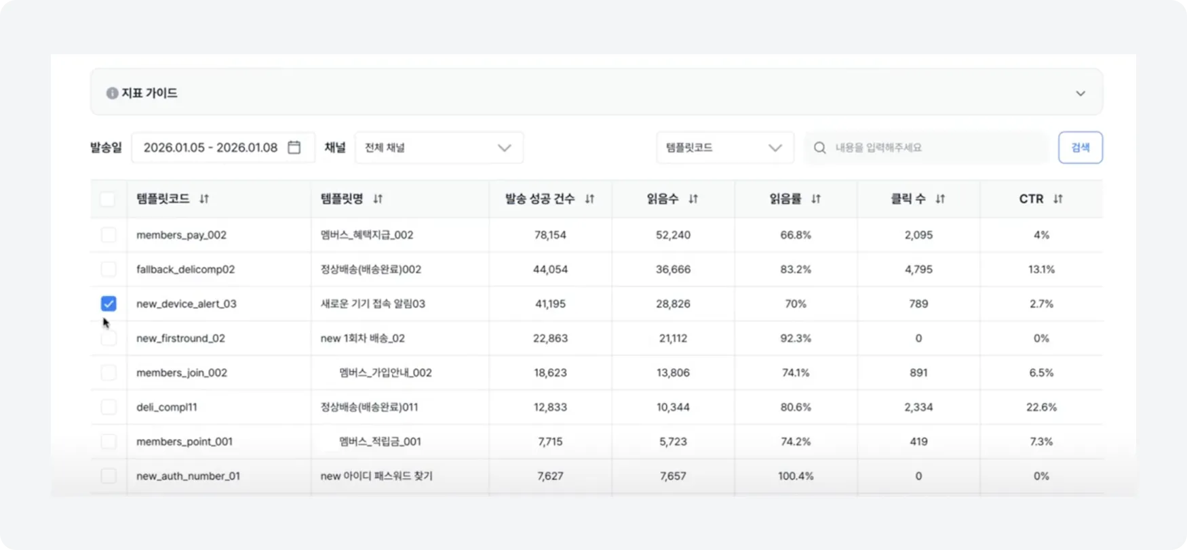Click the 발송일 label
The width and height of the screenshot is (1187, 550).
(106, 147)
